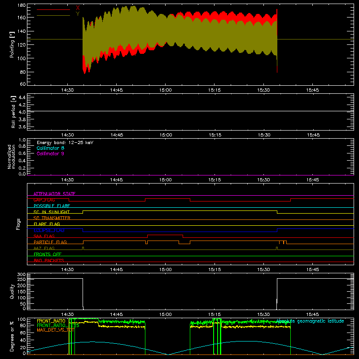The height and width of the screenshot is (359, 359).
Task: Select the FLARE_FLAG label
Action: (x=47, y=224)
